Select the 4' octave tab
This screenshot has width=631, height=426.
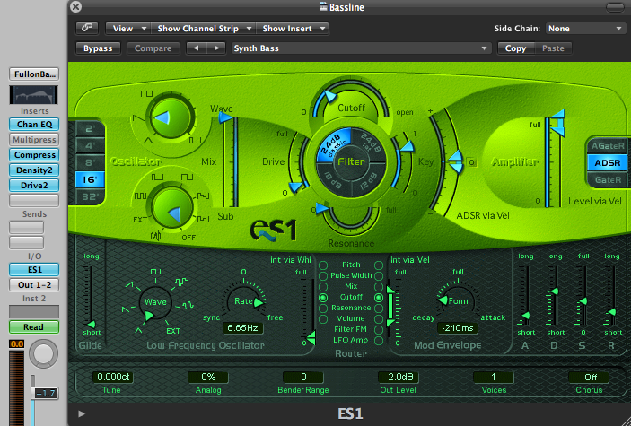[90, 145]
